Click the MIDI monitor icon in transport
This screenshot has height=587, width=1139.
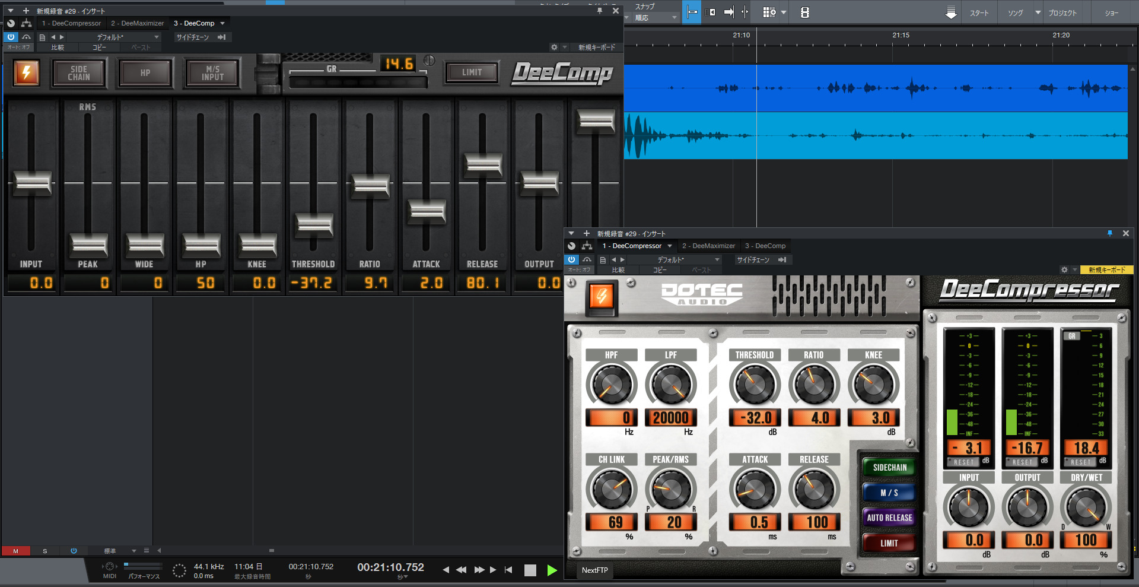pos(110,566)
